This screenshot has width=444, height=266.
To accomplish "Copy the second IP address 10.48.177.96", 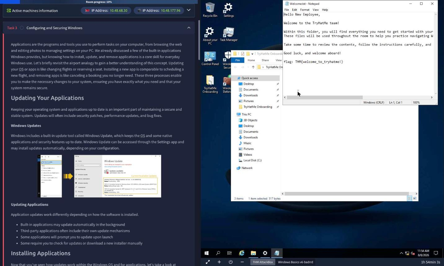I will coord(171,10).
